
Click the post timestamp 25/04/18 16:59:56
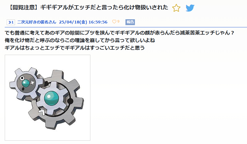pyautogui.click(x=83, y=22)
